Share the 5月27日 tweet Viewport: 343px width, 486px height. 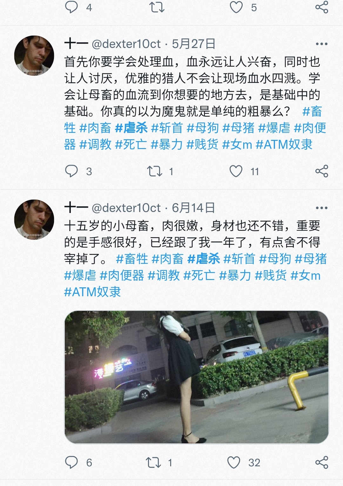[x=321, y=171]
